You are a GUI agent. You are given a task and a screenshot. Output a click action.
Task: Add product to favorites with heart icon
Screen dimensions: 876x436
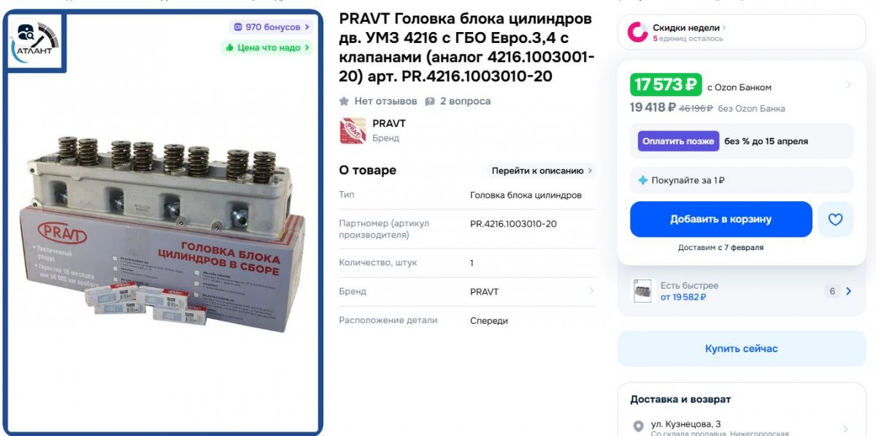coord(835,219)
